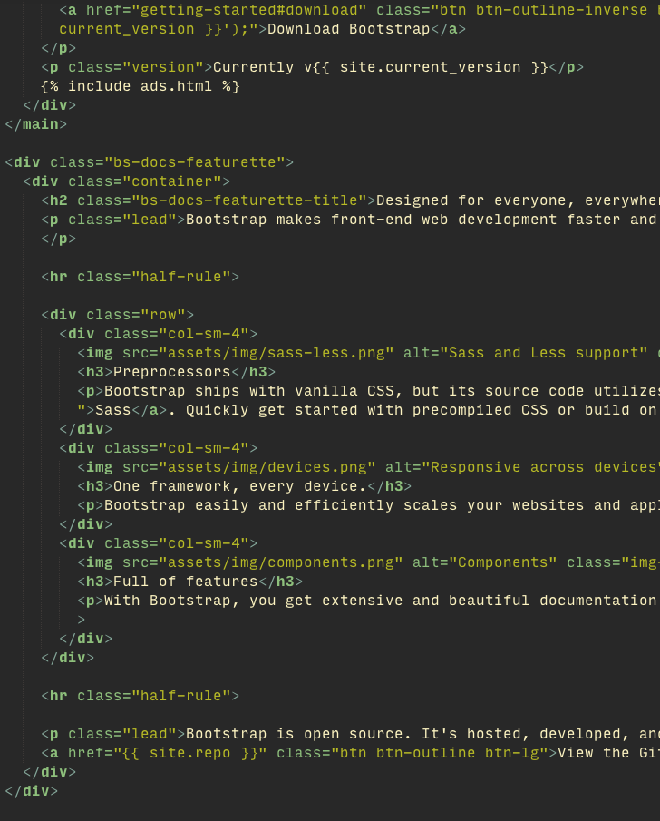Click the '{% include ads.html %}' line

click(x=141, y=86)
